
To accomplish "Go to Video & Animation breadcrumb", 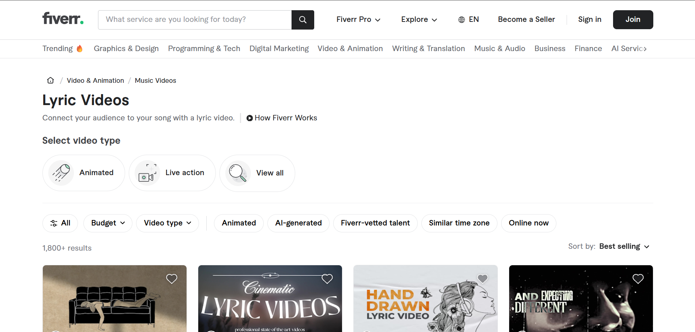I will pos(95,81).
